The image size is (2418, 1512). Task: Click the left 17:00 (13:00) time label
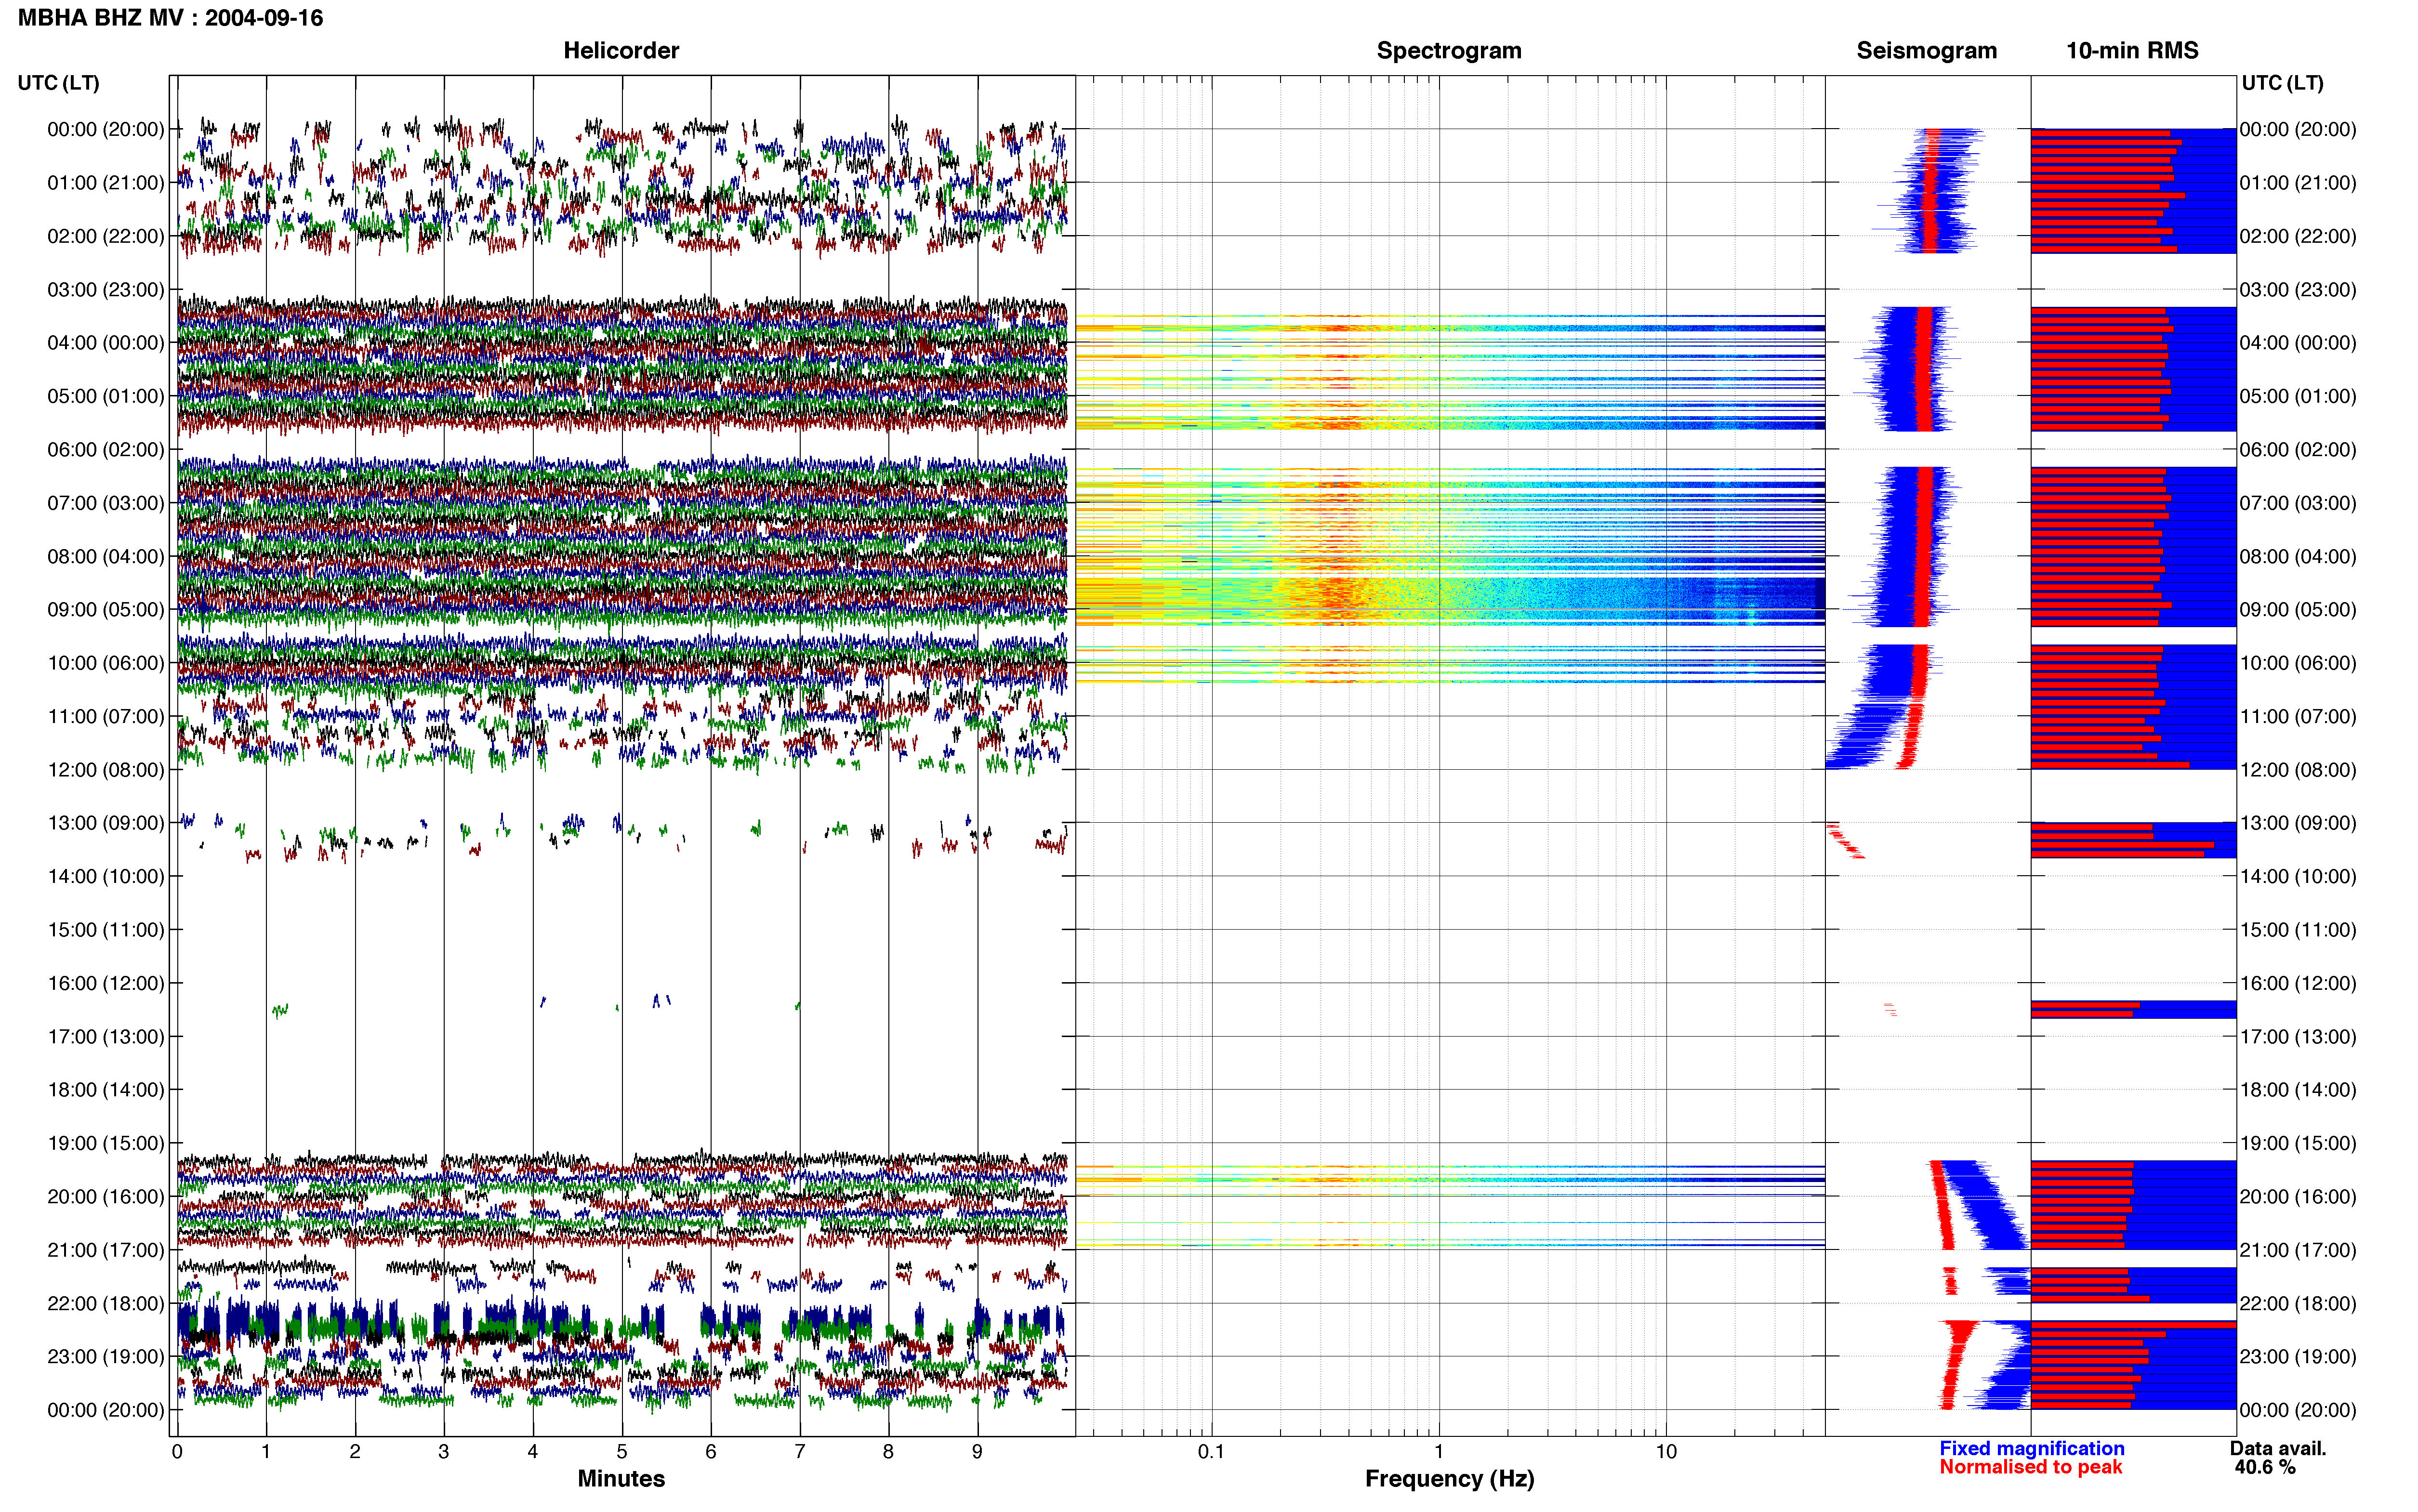[106, 1037]
